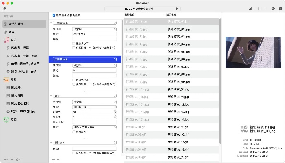This screenshot has height=163, width=285.
Task: Open the 删除文本 step type dropdown
Action: coord(85,143)
